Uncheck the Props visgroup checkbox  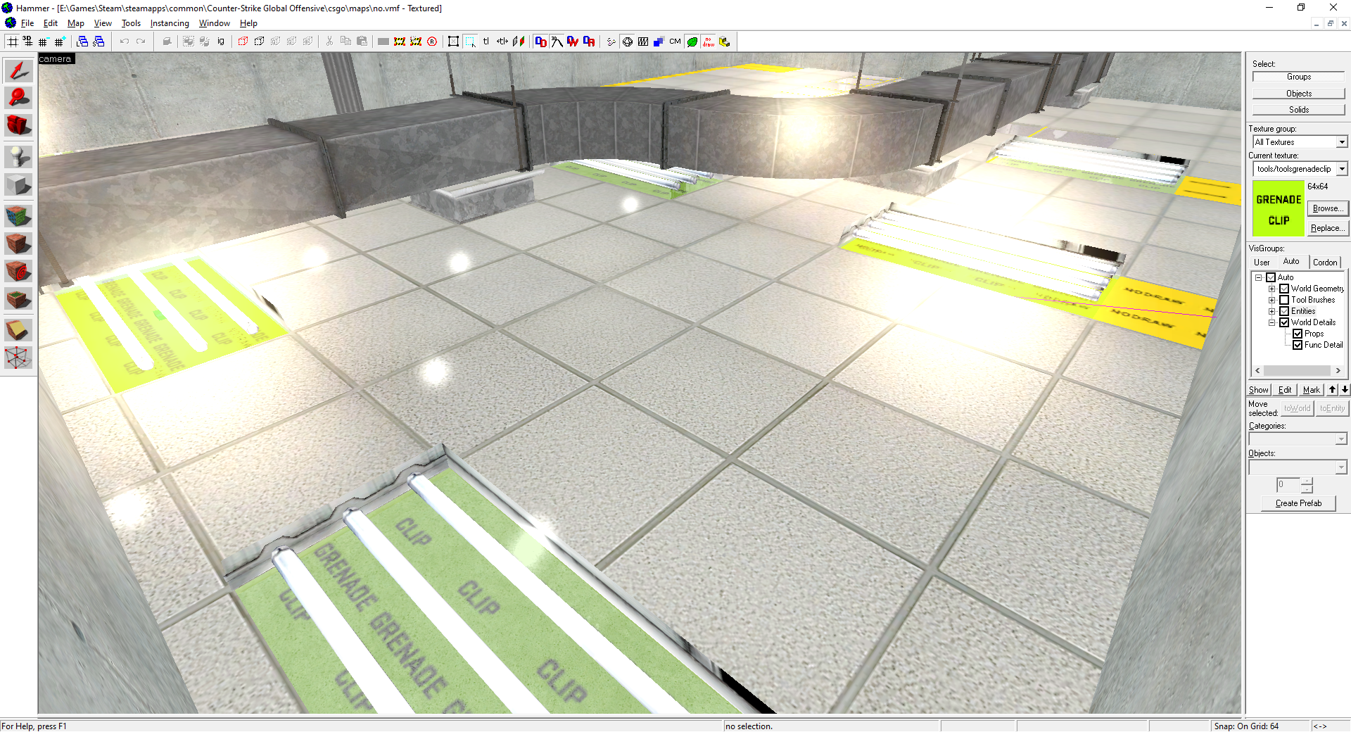tap(1298, 334)
